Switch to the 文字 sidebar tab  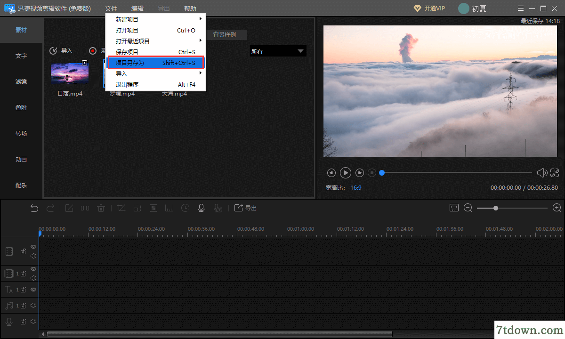(21, 56)
